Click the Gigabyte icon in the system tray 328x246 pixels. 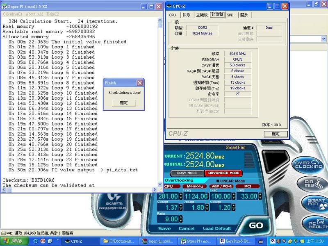[x=273, y=241]
